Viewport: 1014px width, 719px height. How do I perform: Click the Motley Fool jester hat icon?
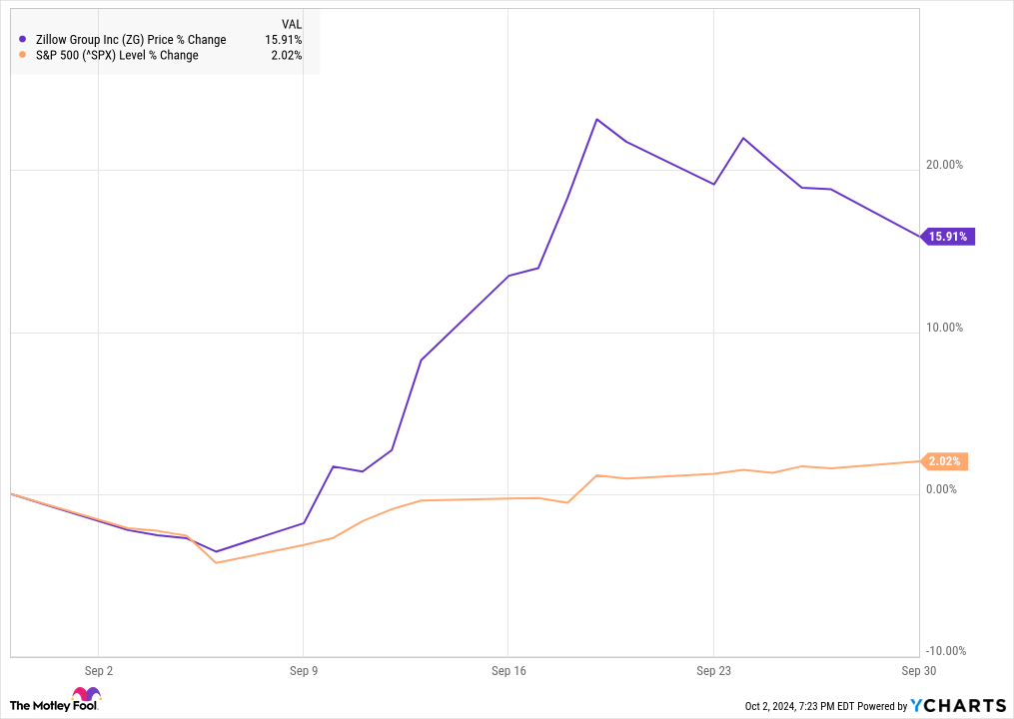[86, 696]
